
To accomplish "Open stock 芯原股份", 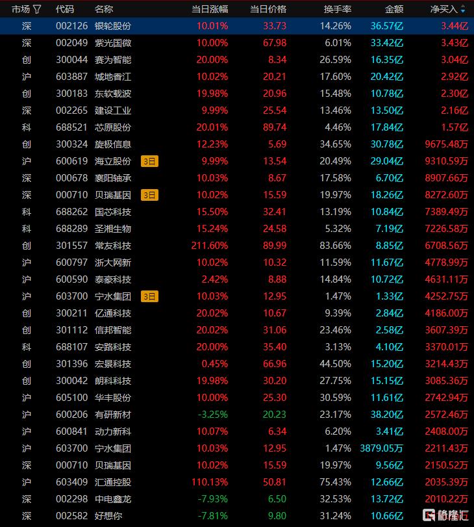I will 113,127.
